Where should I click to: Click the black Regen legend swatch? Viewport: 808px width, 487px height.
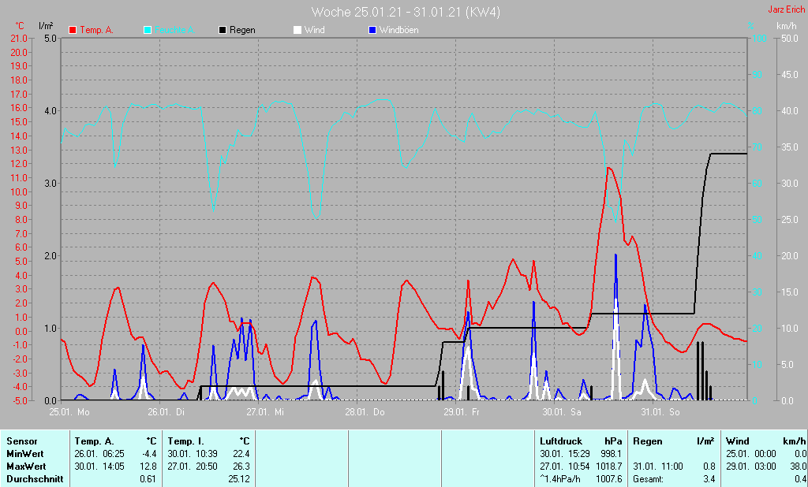click(x=222, y=30)
